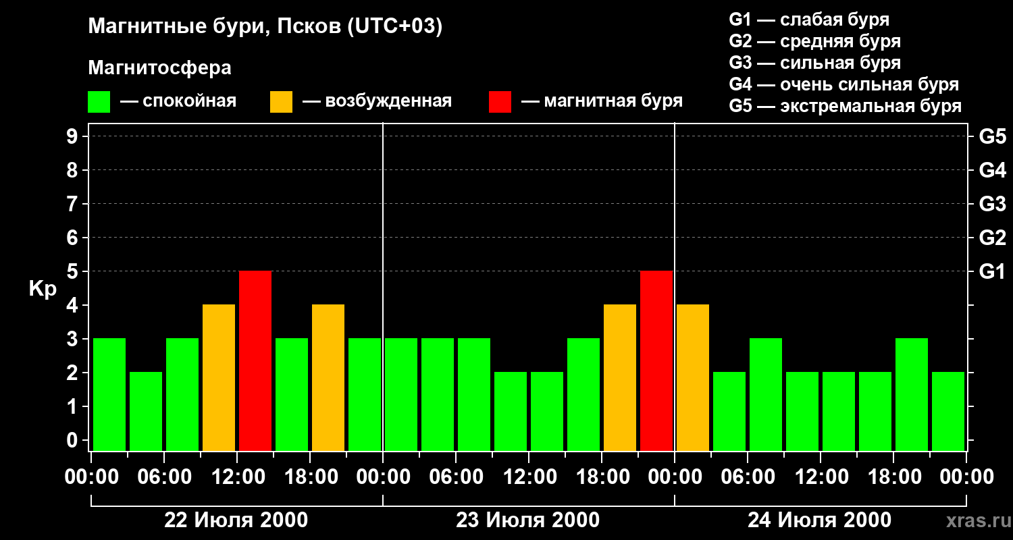Click the red Kp 5 bar on 23 July
This screenshot has width=1013, height=540.
(x=656, y=360)
